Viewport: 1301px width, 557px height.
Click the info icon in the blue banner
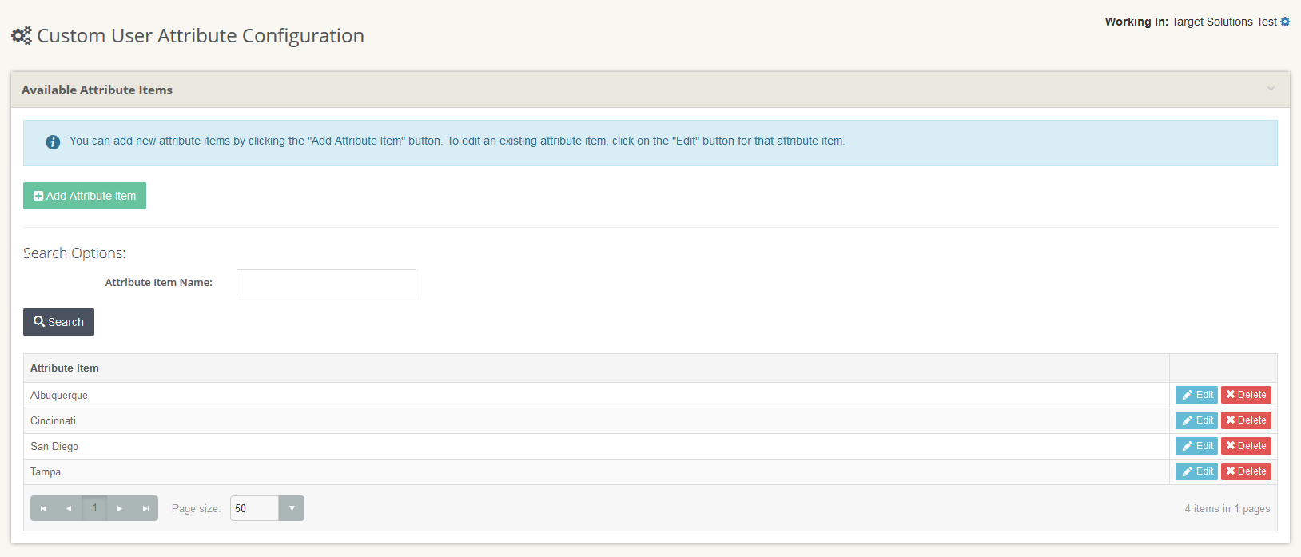click(x=53, y=142)
